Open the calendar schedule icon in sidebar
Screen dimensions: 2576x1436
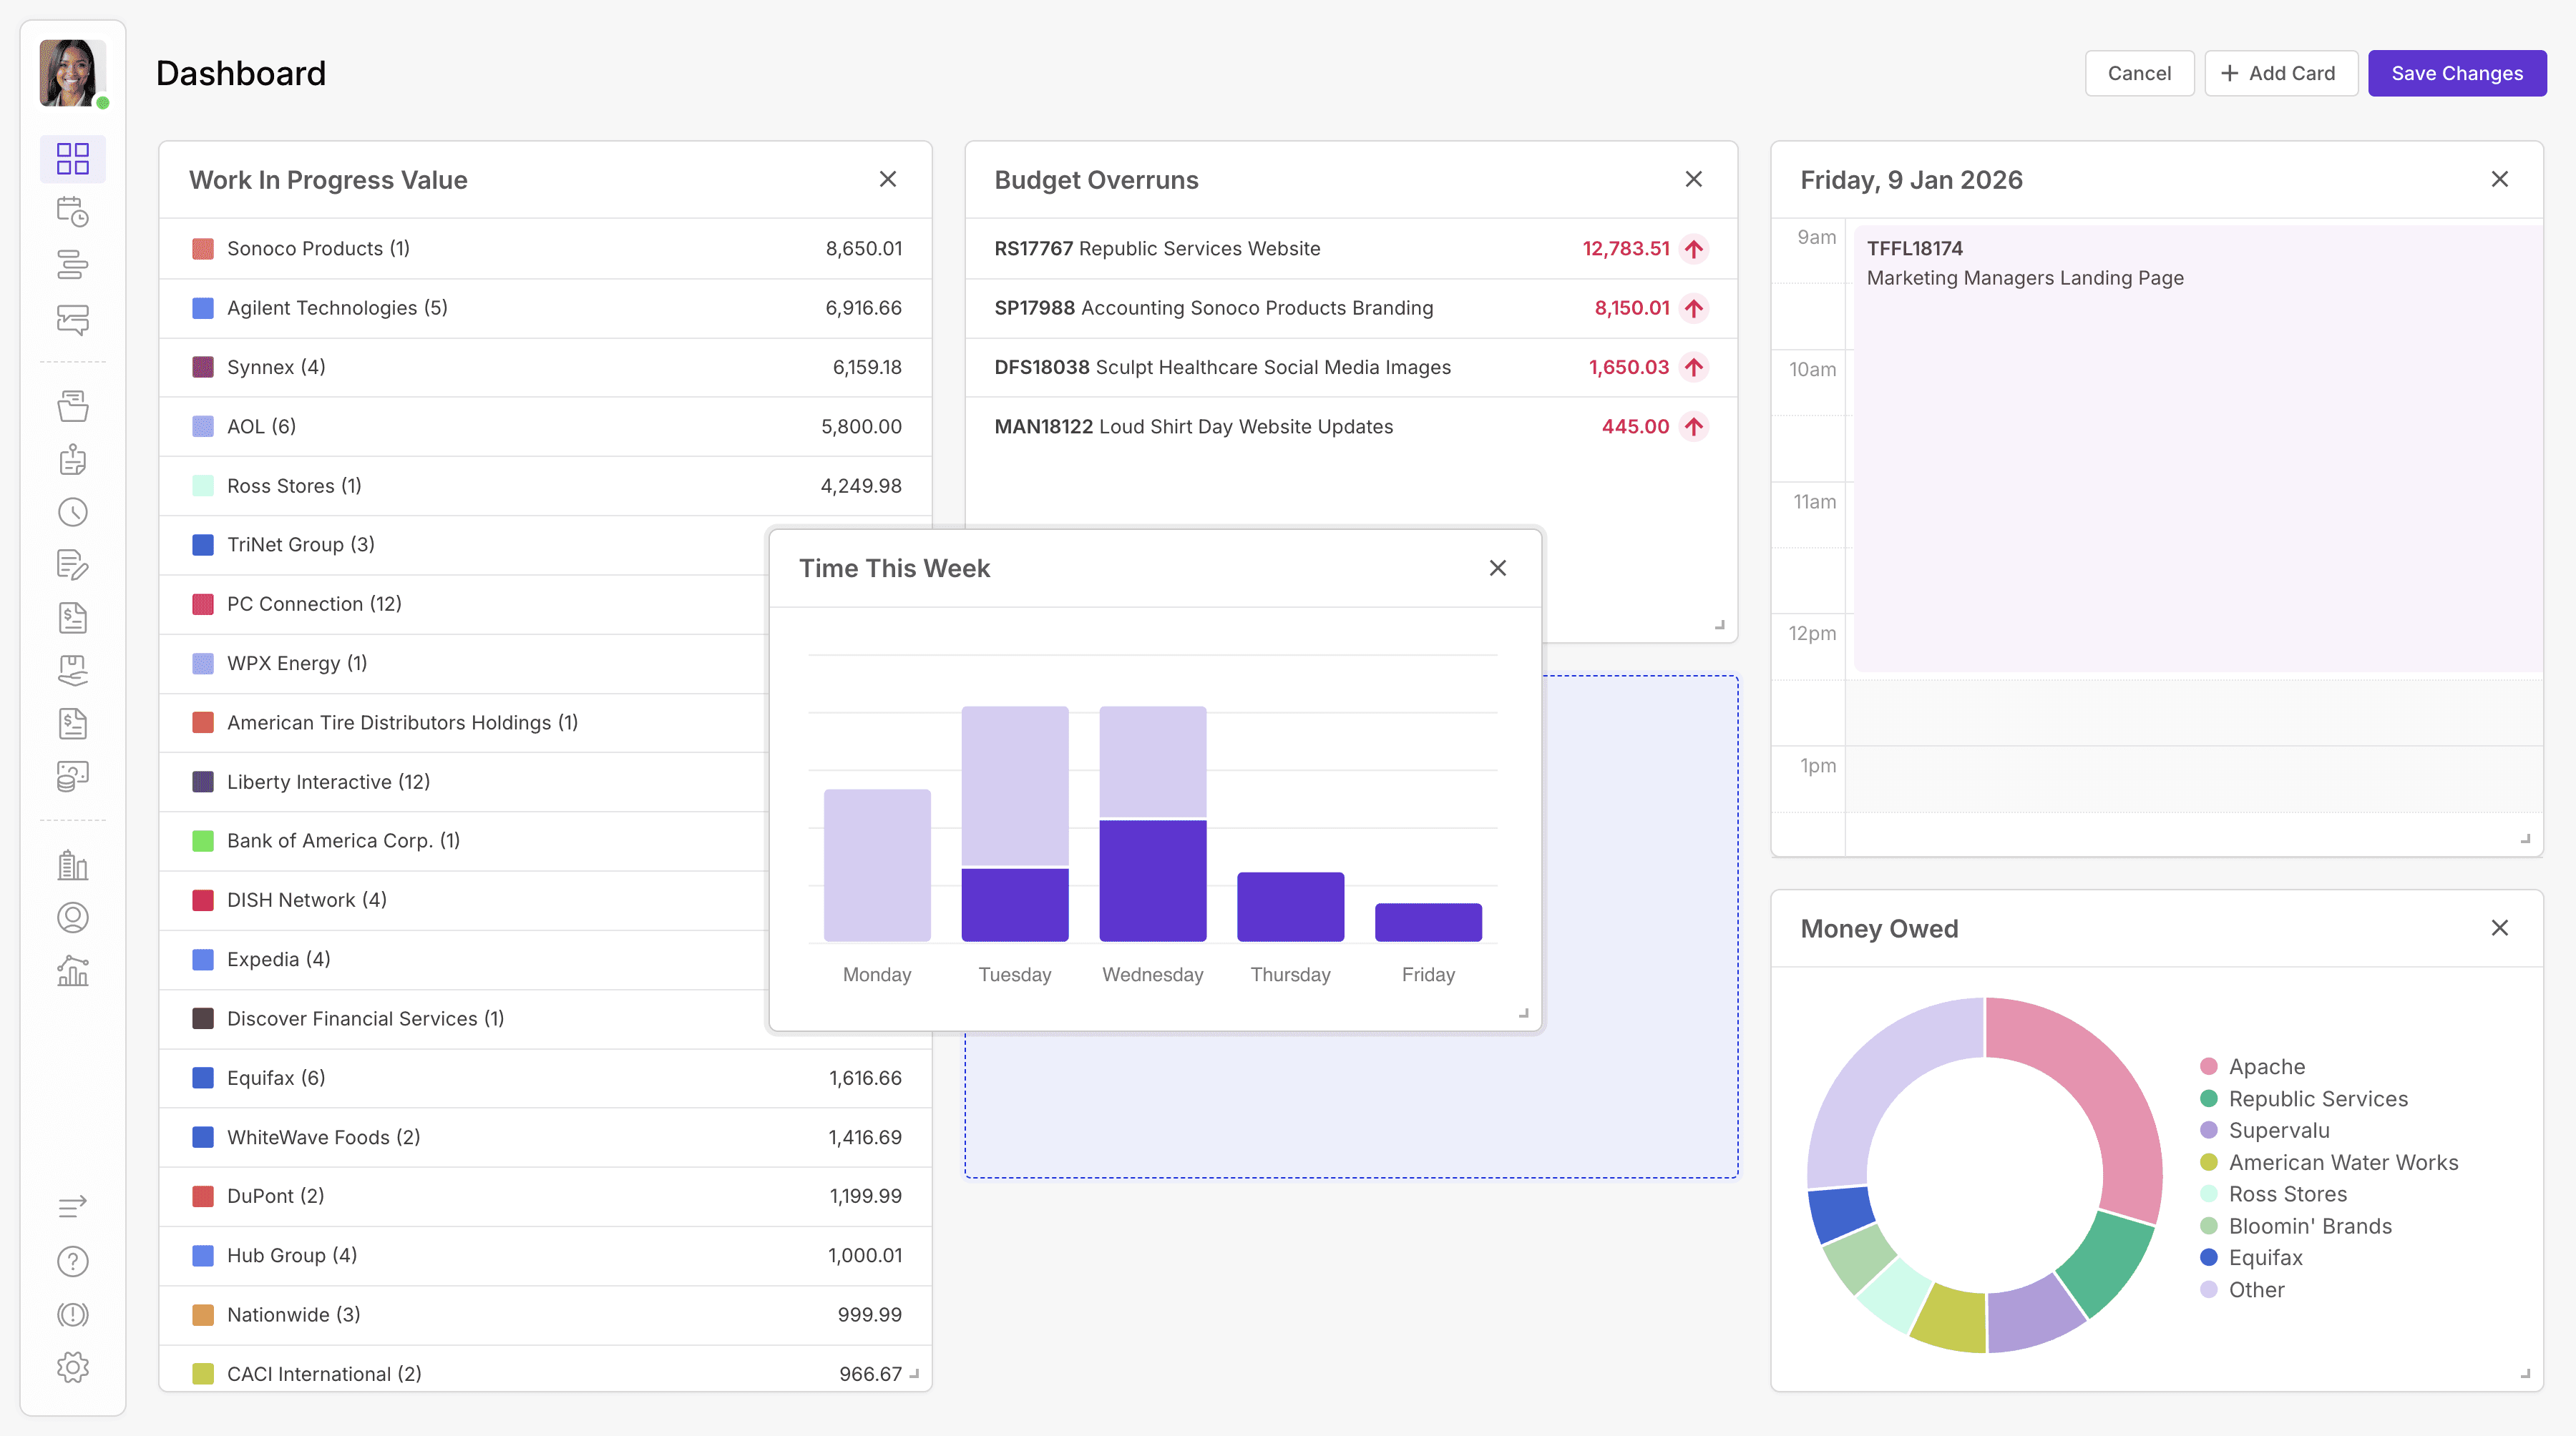coord(72,212)
